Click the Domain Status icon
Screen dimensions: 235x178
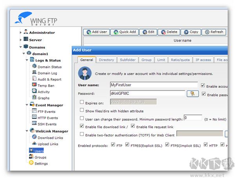coord(34,66)
